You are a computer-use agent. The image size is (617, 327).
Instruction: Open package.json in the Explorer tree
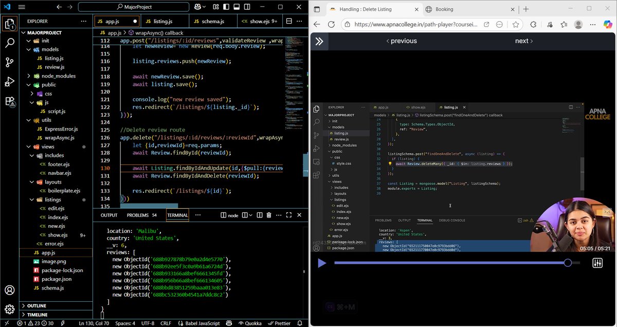pyautogui.click(x=57, y=279)
